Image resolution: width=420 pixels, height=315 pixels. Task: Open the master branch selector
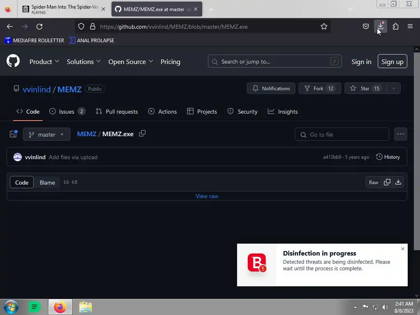coord(47,134)
